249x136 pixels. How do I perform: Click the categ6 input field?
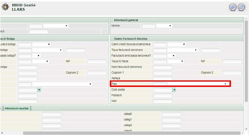pos(171,114)
